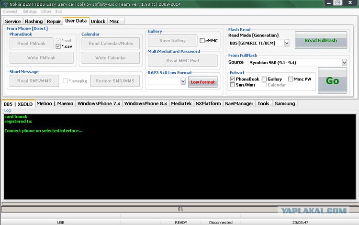Click the USB status bar entry
The width and height of the screenshot is (359, 225).
pyautogui.click(x=61, y=223)
